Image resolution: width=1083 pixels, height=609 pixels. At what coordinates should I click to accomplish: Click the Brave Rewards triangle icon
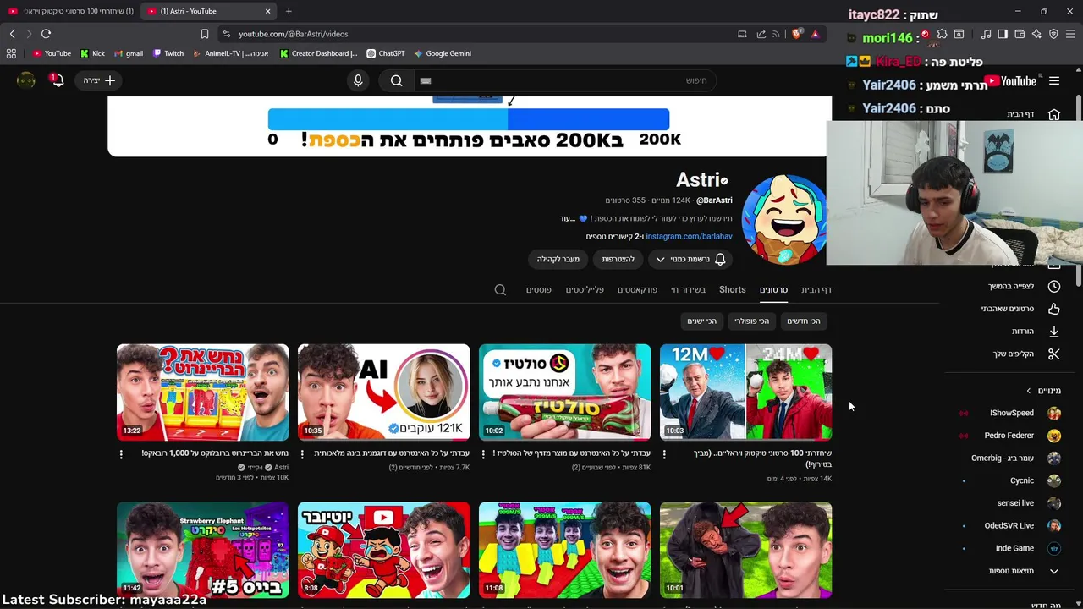(815, 34)
